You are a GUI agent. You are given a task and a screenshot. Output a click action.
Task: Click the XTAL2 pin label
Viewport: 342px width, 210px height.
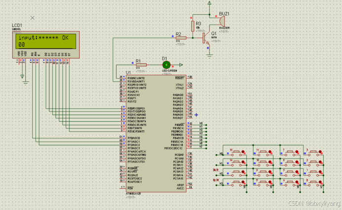pyautogui.click(x=179, y=88)
